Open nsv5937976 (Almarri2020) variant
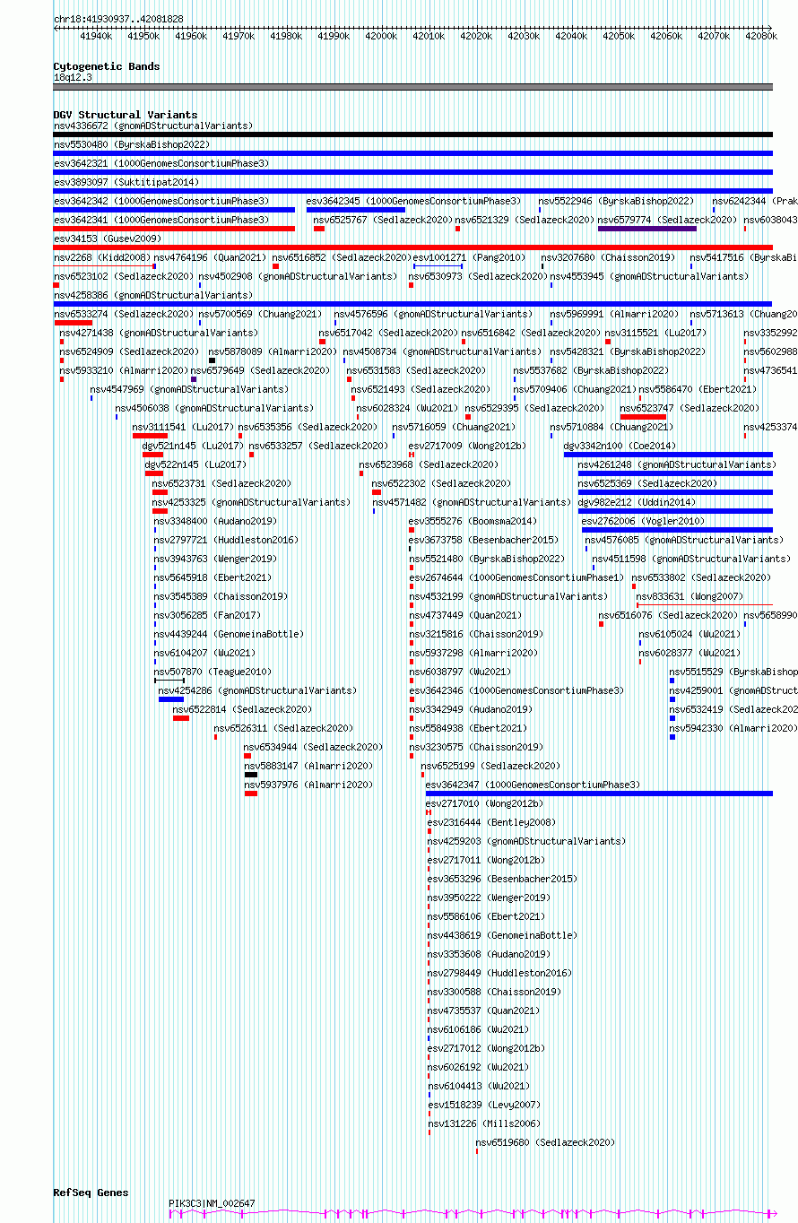Image resolution: width=798 pixels, height=1223 pixels. pyautogui.click(x=309, y=785)
